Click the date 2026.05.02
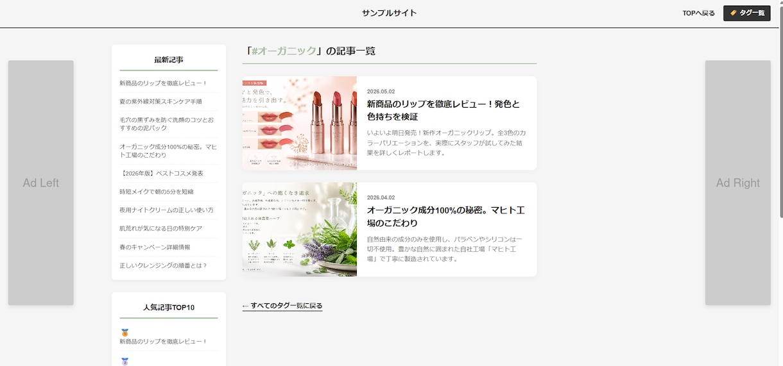 (x=381, y=92)
